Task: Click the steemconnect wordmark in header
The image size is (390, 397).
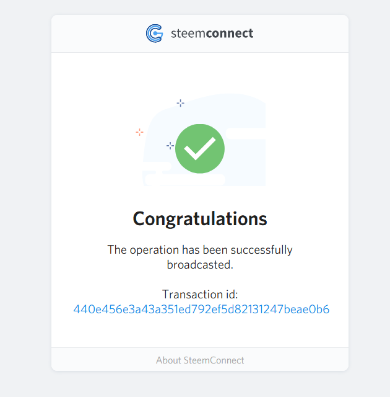Action: point(212,33)
